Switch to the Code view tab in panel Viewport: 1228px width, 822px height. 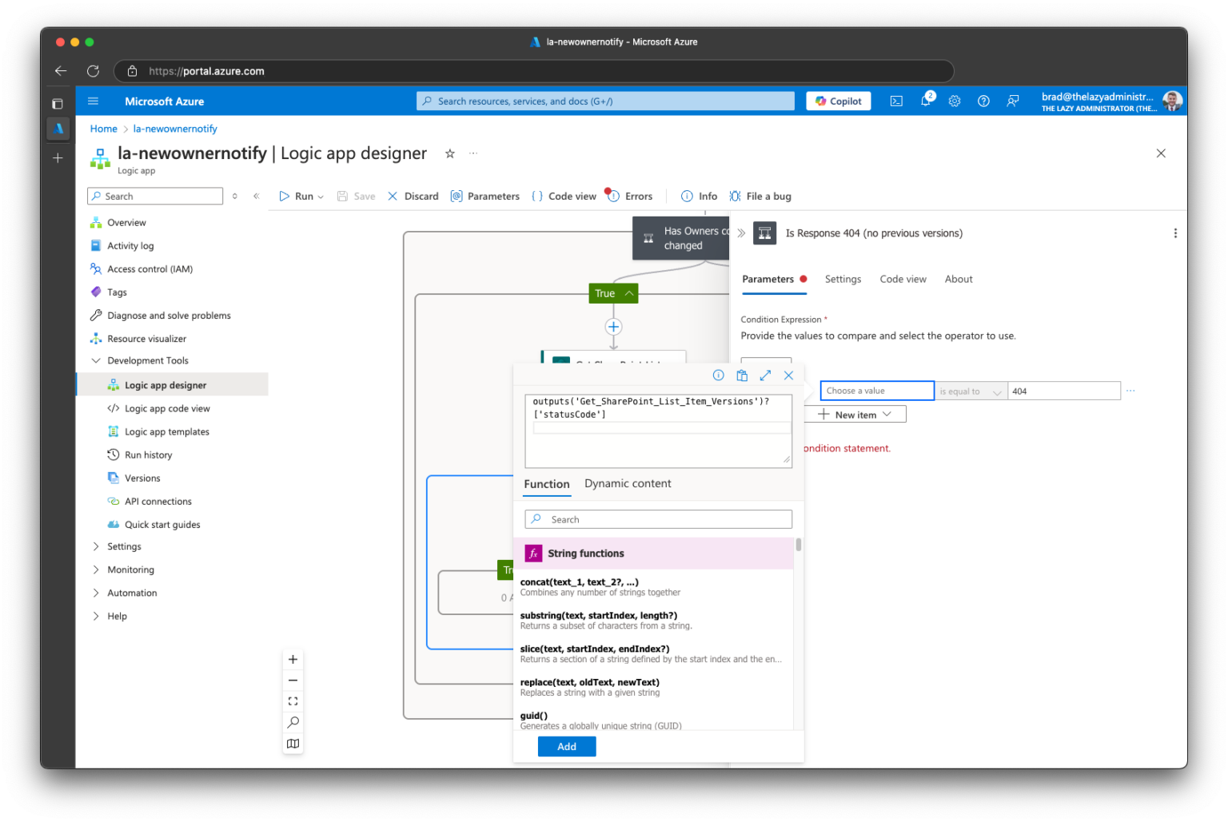pyautogui.click(x=903, y=280)
